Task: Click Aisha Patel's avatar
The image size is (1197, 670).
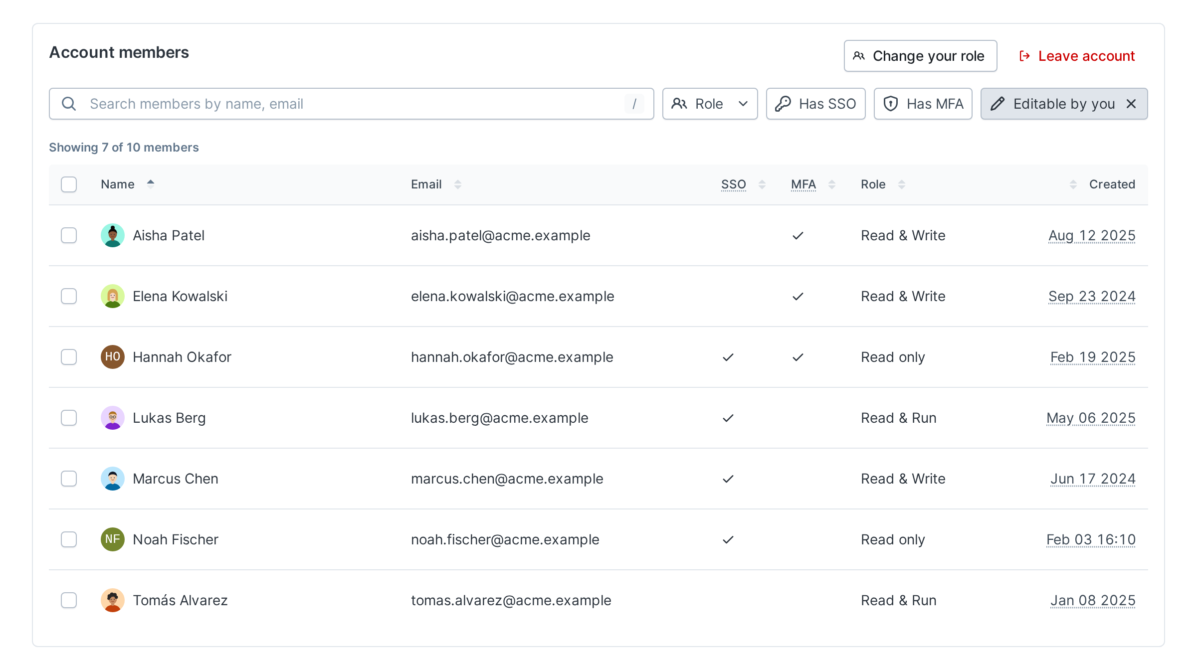Action: pyautogui.click(x=113, y=235)
